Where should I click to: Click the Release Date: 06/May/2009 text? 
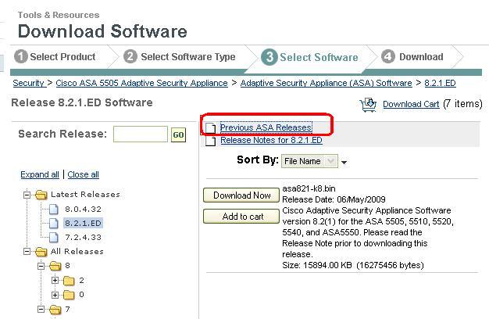point(334,199)
